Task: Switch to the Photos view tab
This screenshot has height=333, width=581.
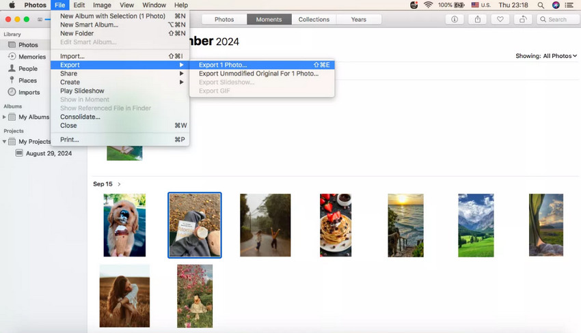Action: 224,19
